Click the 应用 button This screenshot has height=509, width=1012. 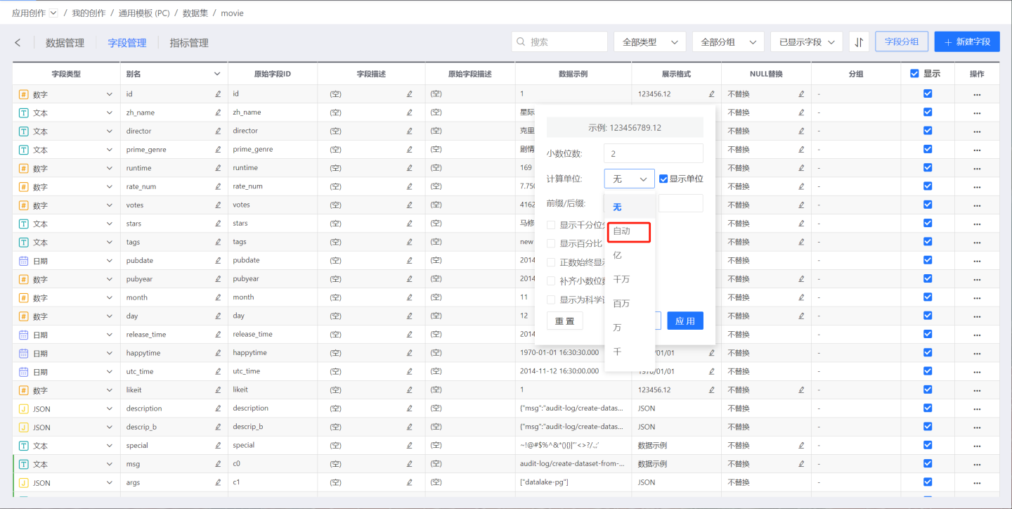click(x=685, y=321)
